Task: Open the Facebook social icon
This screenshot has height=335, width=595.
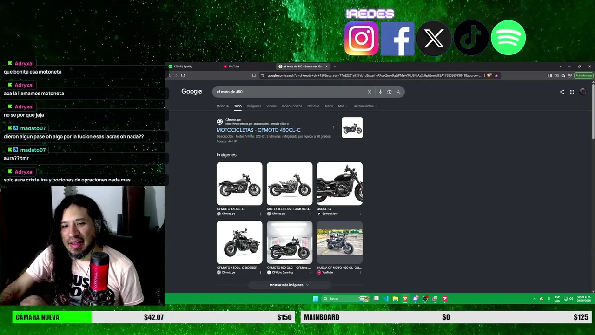Action: click(x=397, y=38)
